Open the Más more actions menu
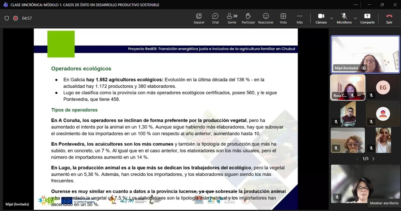This screenshot has height=211, width=401. click(x=300, y=18)
